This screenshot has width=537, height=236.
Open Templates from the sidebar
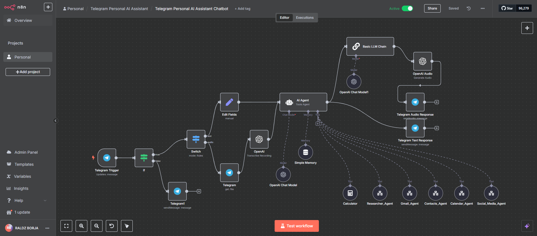[28, 164]
